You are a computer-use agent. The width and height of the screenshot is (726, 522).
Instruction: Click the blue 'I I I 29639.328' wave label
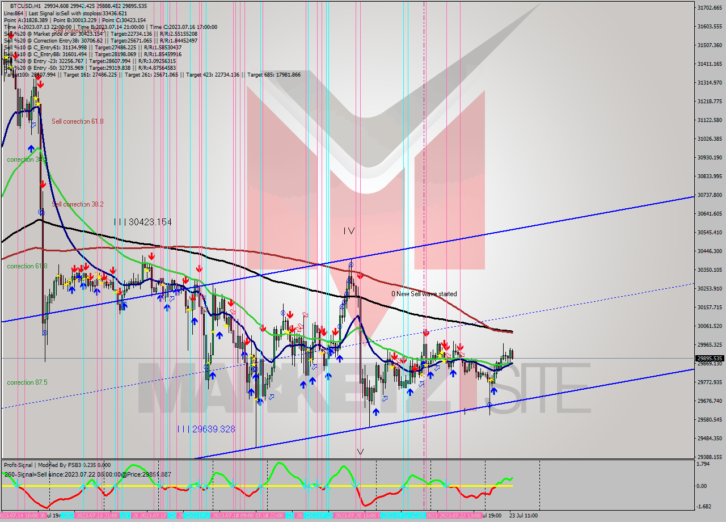tap(206, 429)
